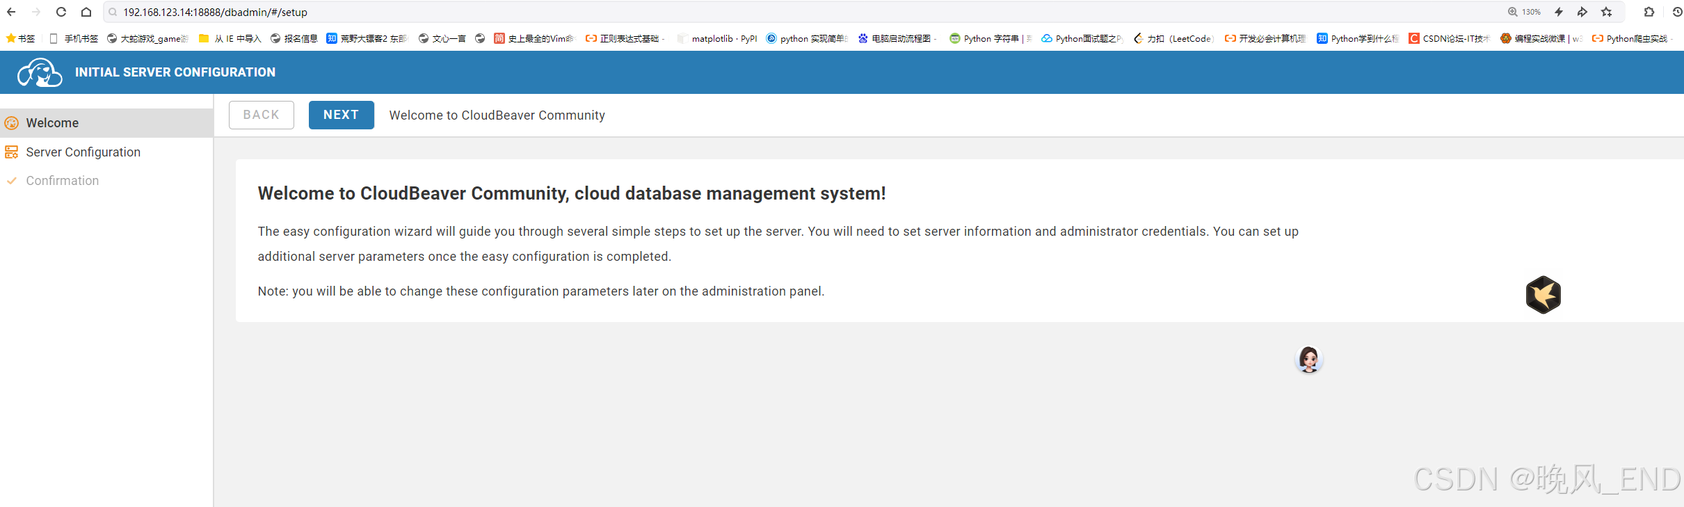Image resolution: width=1684 pixels, height=507 pixels.
Task: Click the INITIAL SERVER CONFIGURATION title
Action: click(175, 72)
